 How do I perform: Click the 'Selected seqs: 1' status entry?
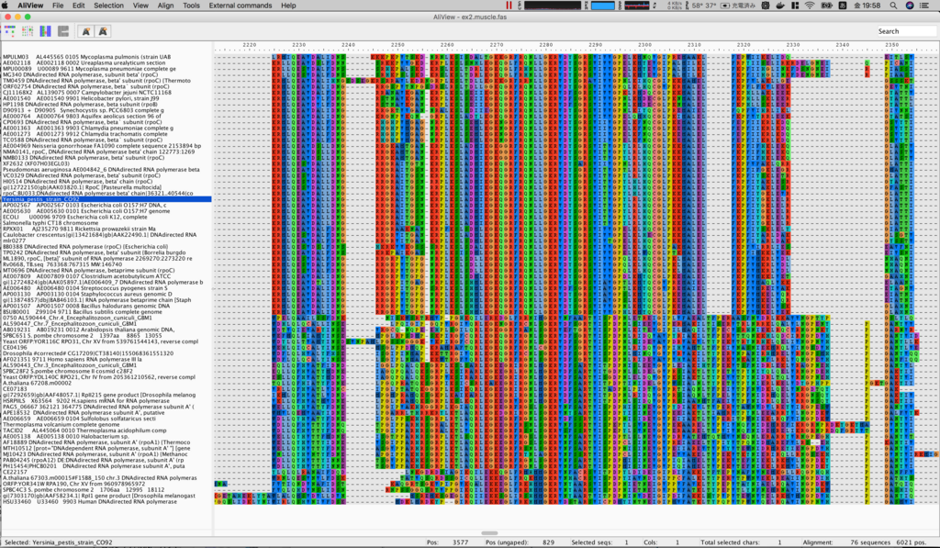(599, 542)
